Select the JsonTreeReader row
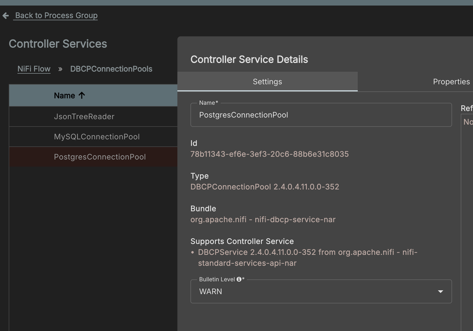 click(x=84, y=116)
